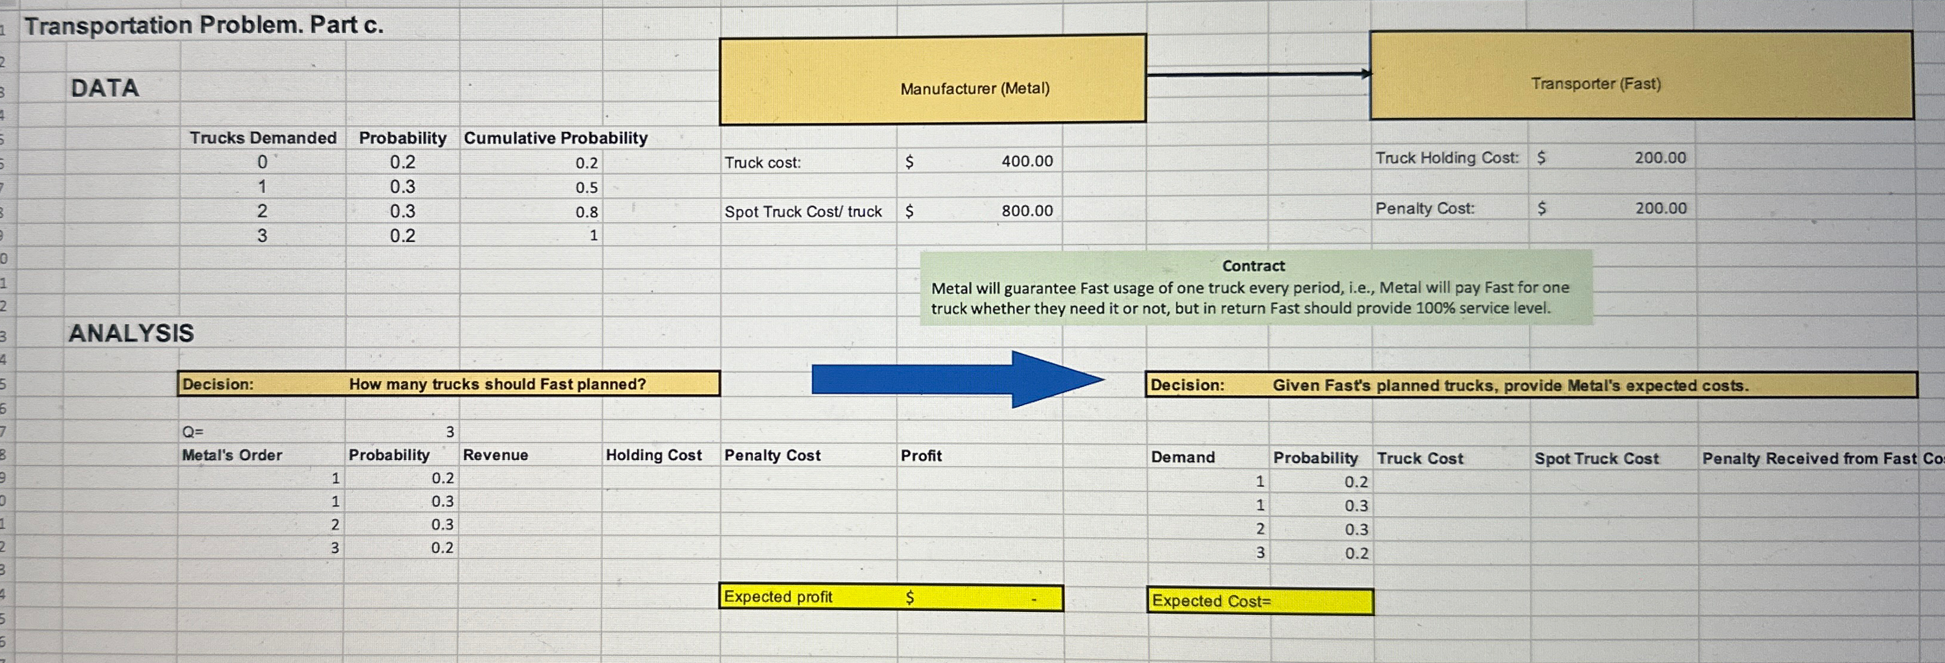This screenshot has width=1945, height=663.
Task: Select the ANALYSIS heading cell
Action: pos(131,332)
